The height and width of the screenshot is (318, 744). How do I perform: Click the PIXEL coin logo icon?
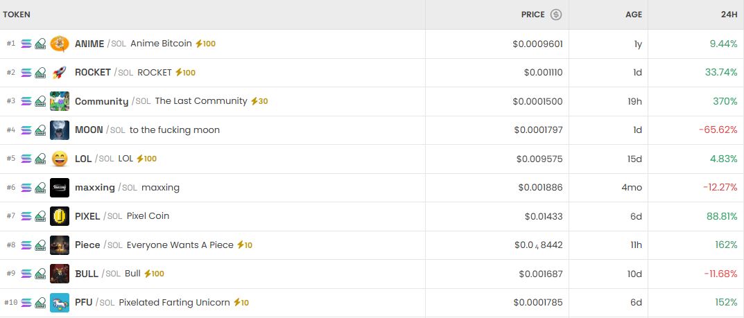coord(60,216)
